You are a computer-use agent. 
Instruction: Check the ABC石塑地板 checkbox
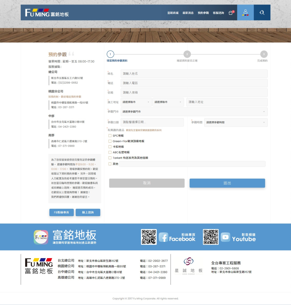[110, 152]
